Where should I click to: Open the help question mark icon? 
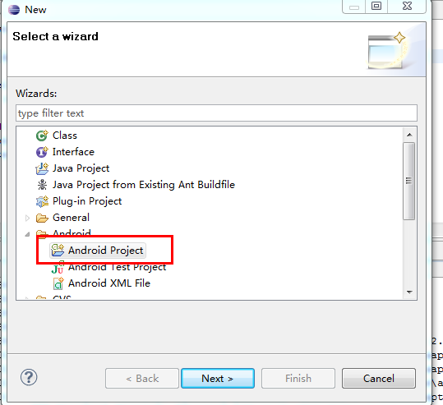[x=29, y=377]
